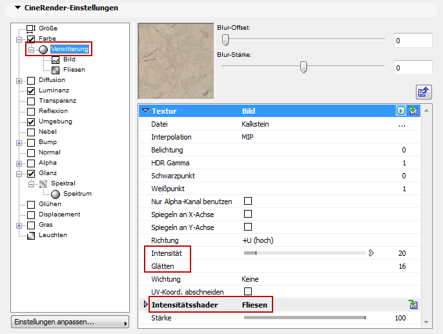Click the Blur-Stärke value field
This screenshot has width=443, height=334.
coord(413,68)
